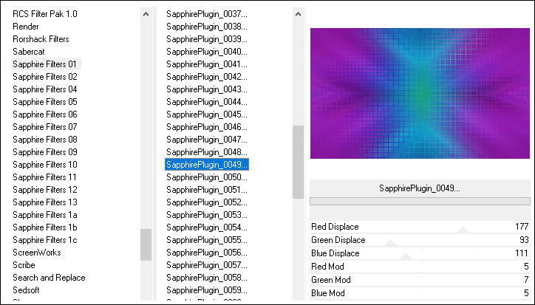Choose SapphirePlugin_0040 filter
Image resolution: width=535 pixels, height=305 pixels.
(207, 52)
